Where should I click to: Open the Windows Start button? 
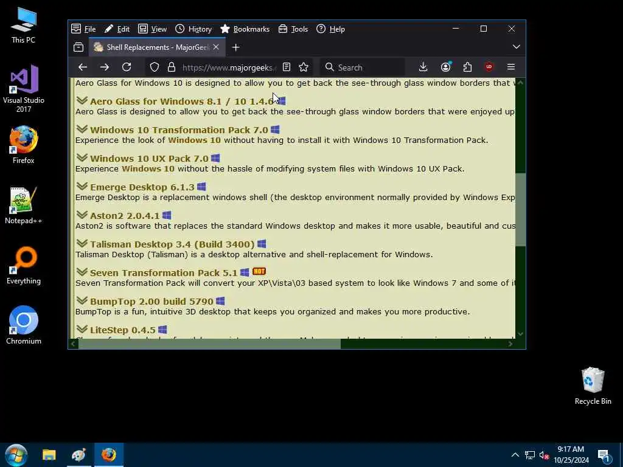click(x=16, y=455)
